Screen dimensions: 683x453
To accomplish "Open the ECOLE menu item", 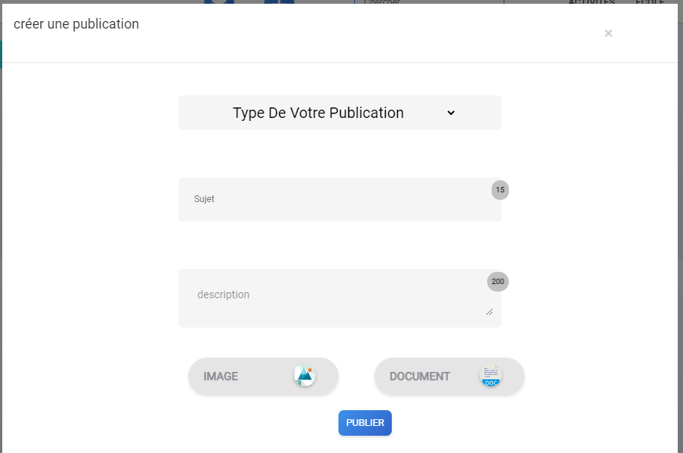I will coord(650,2).
